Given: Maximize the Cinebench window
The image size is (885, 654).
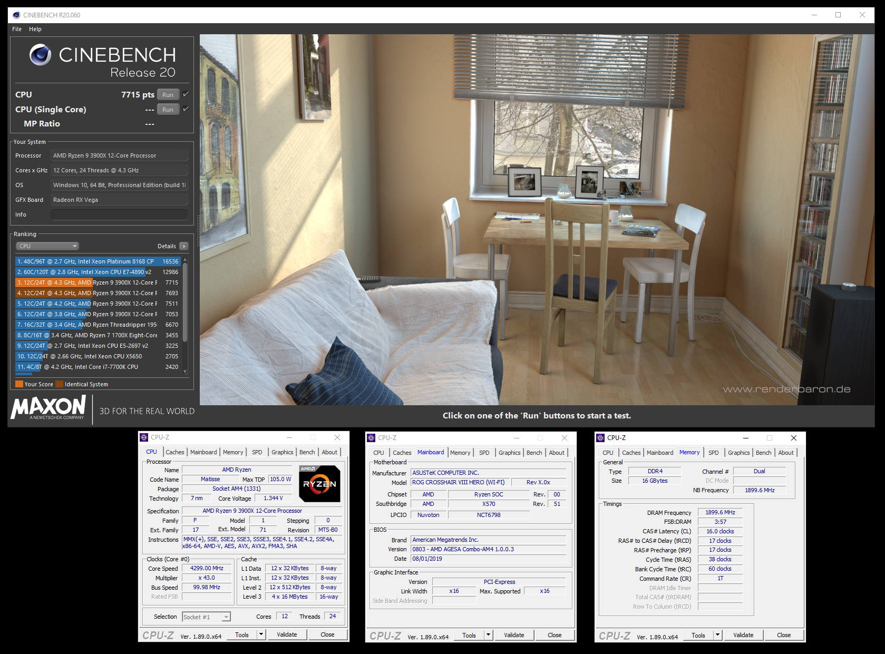Looking at the screenshot, I should (838, 15).
